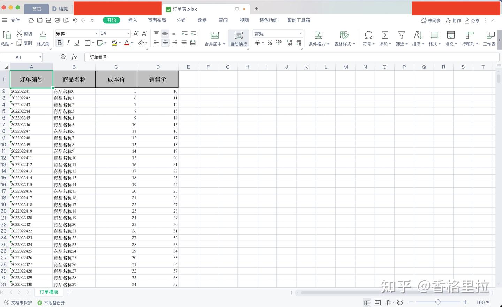Use the format painter (格式刷) tool
Viewport: 502px width, 307px height.
pyautogui.click(x=43, y=38)
